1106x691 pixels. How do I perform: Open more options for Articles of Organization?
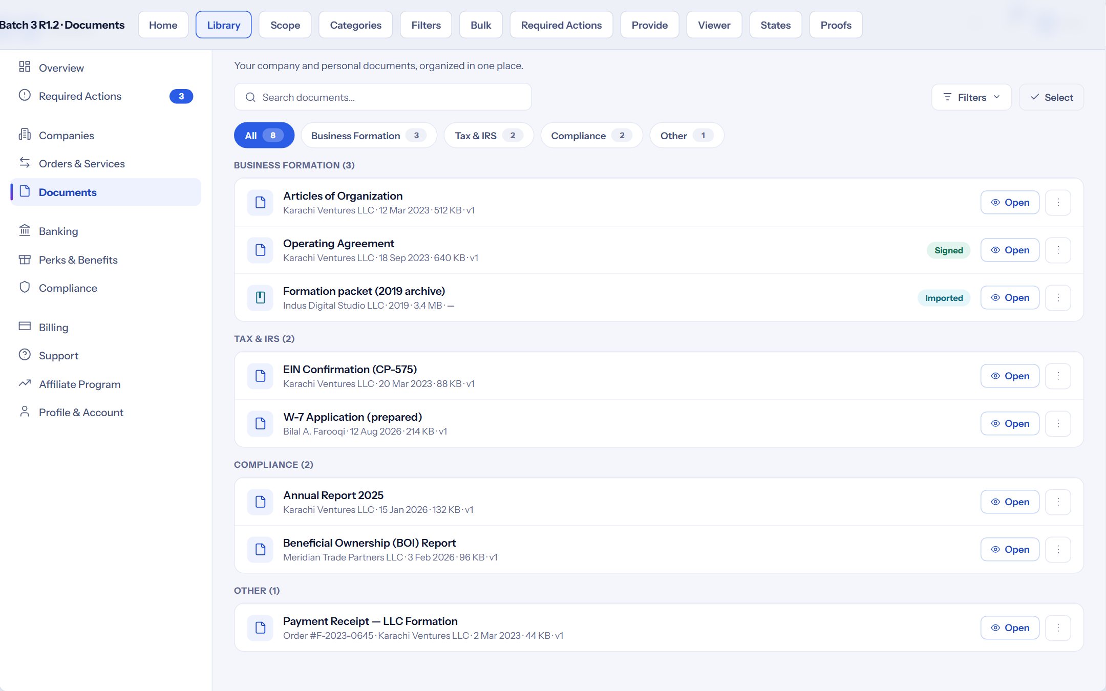(x=1058, y=203)
